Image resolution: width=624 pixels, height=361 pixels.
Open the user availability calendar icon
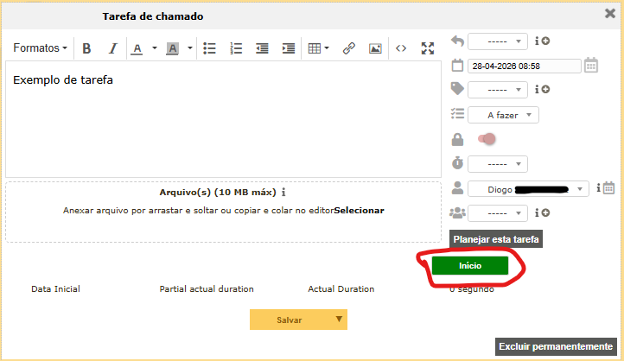(x=608, y=187)
